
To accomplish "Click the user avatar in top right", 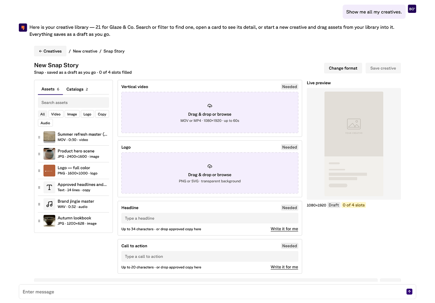I will coord(412,9).
